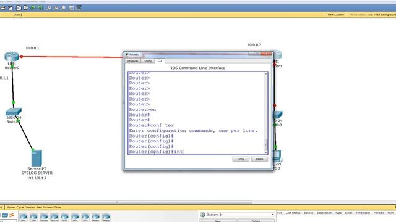396x222 pixels.
Task: Click the Delete scenario button
Action: tap(256, 221)
